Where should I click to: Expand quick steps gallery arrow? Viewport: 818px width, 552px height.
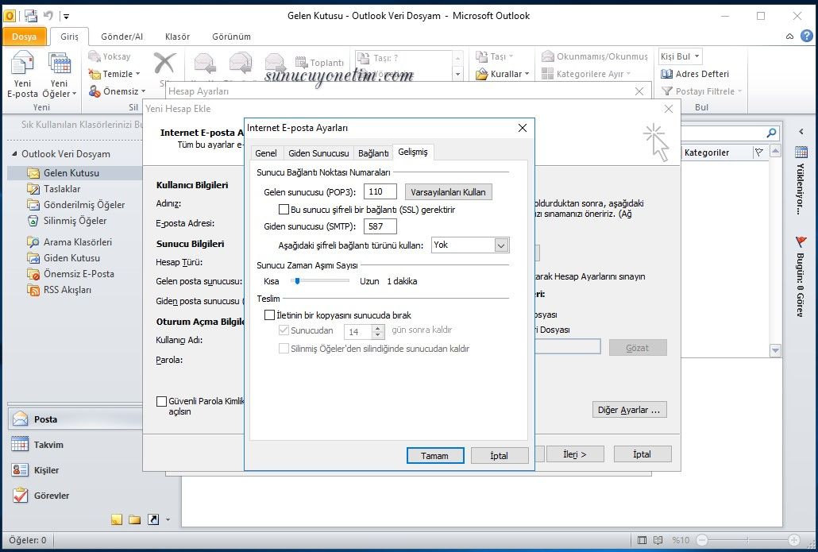click(457, 75)
